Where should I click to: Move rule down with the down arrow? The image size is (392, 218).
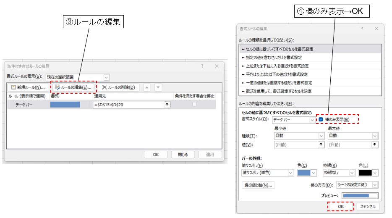pyautogui.click(x=158, y=87)
